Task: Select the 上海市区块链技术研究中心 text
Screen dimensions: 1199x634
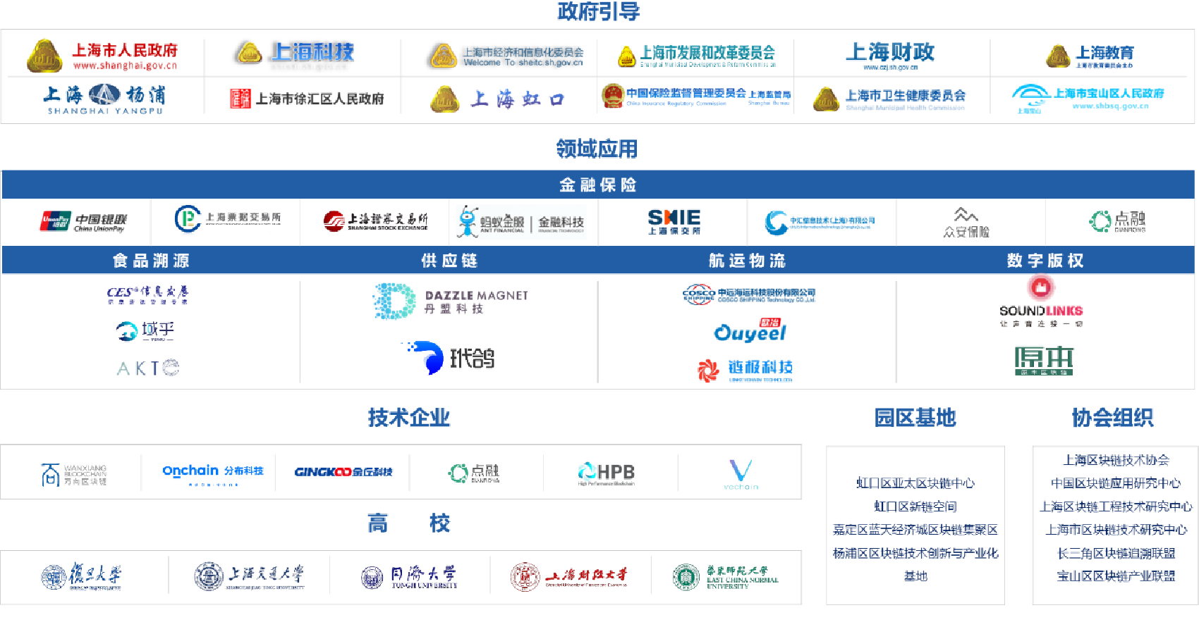Action: pyautogui.click(x=1116, y=530)
